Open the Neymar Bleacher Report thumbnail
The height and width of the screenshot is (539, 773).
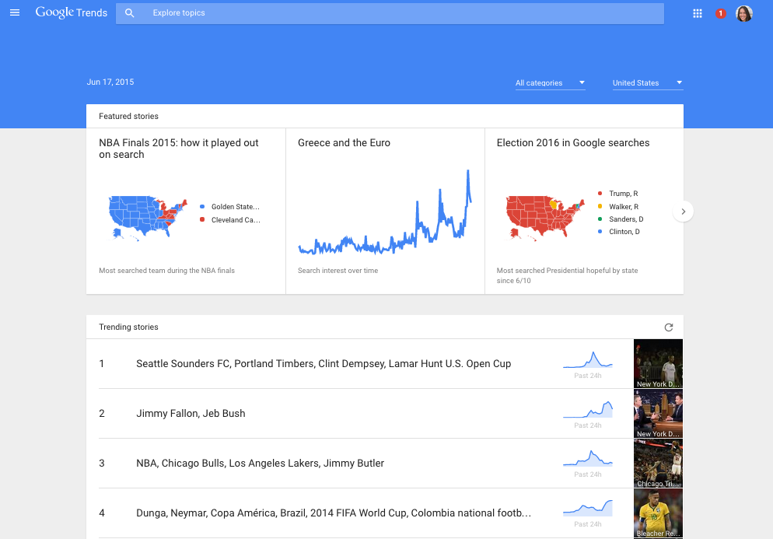[658, 513]
